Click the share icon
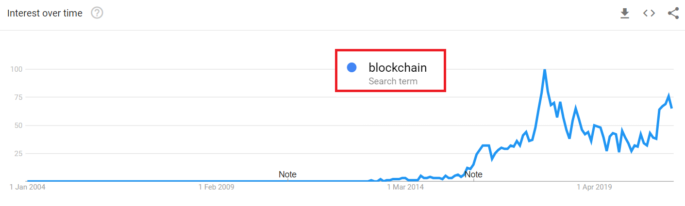 [673, 14]
